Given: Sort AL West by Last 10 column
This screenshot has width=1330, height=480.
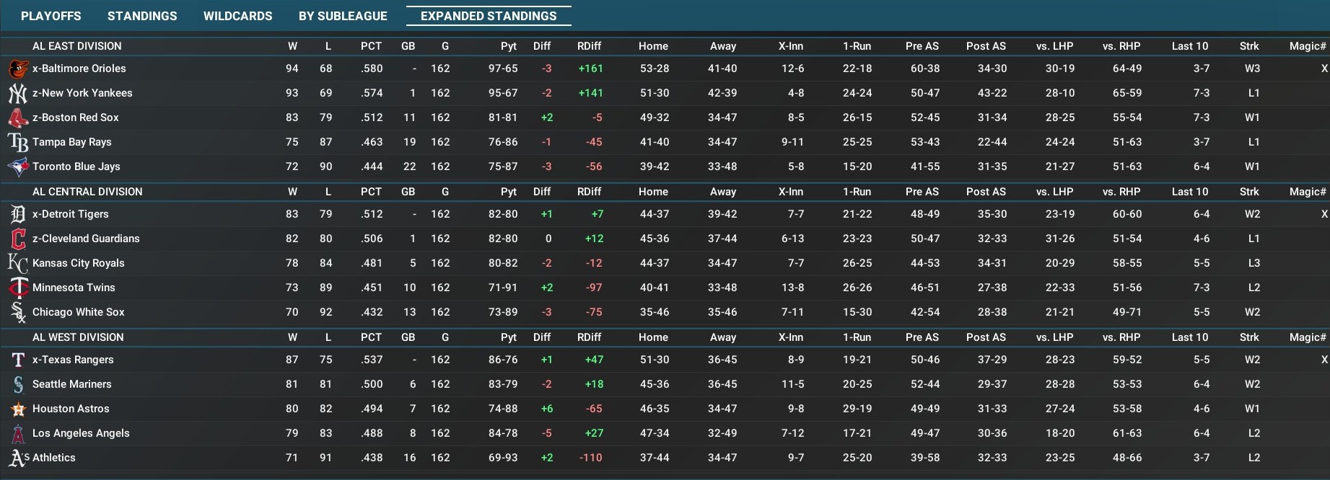Looking at the screenshot, I should (1189, 337).
